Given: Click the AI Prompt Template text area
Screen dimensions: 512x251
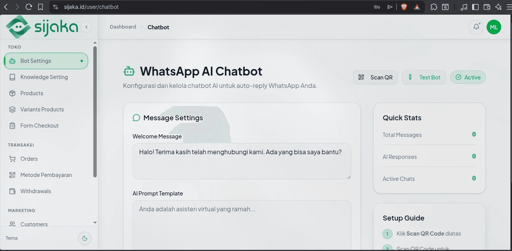Looking at the screenshot, I should [x=242, y=226].
